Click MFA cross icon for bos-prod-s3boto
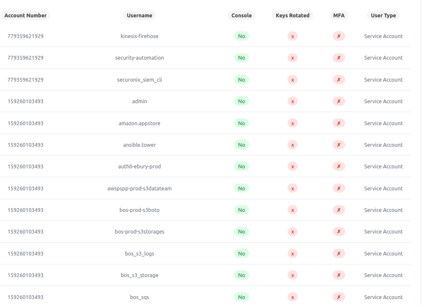The image size is (422, 305). click(339, 210)
